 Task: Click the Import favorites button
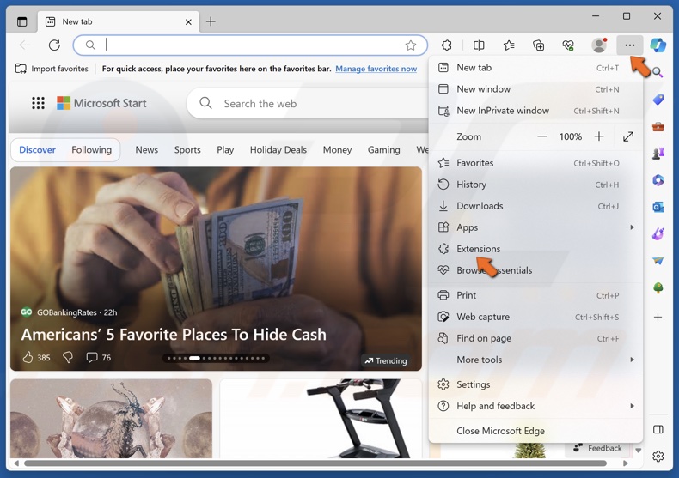coord(52,69)
